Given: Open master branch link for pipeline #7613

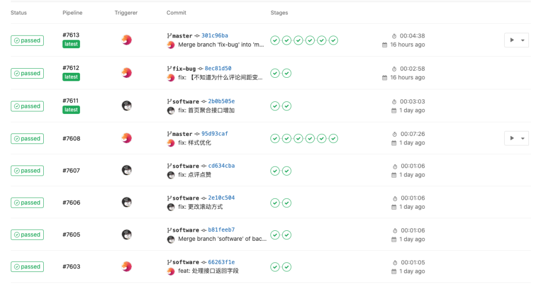Looking at the screenshot, I should click(x=182, y=36).
